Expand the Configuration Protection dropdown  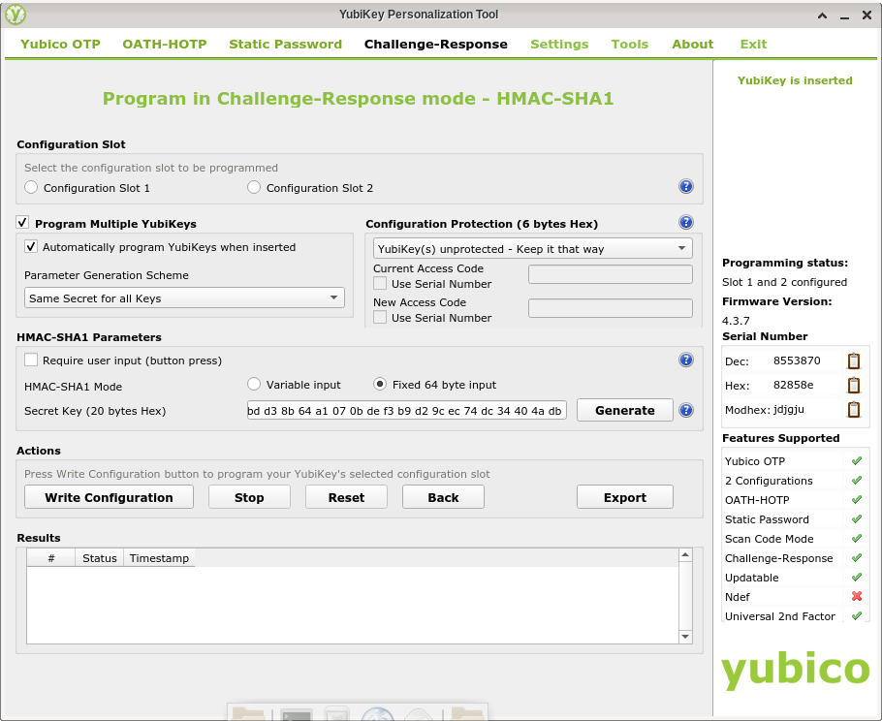[532, 249]
